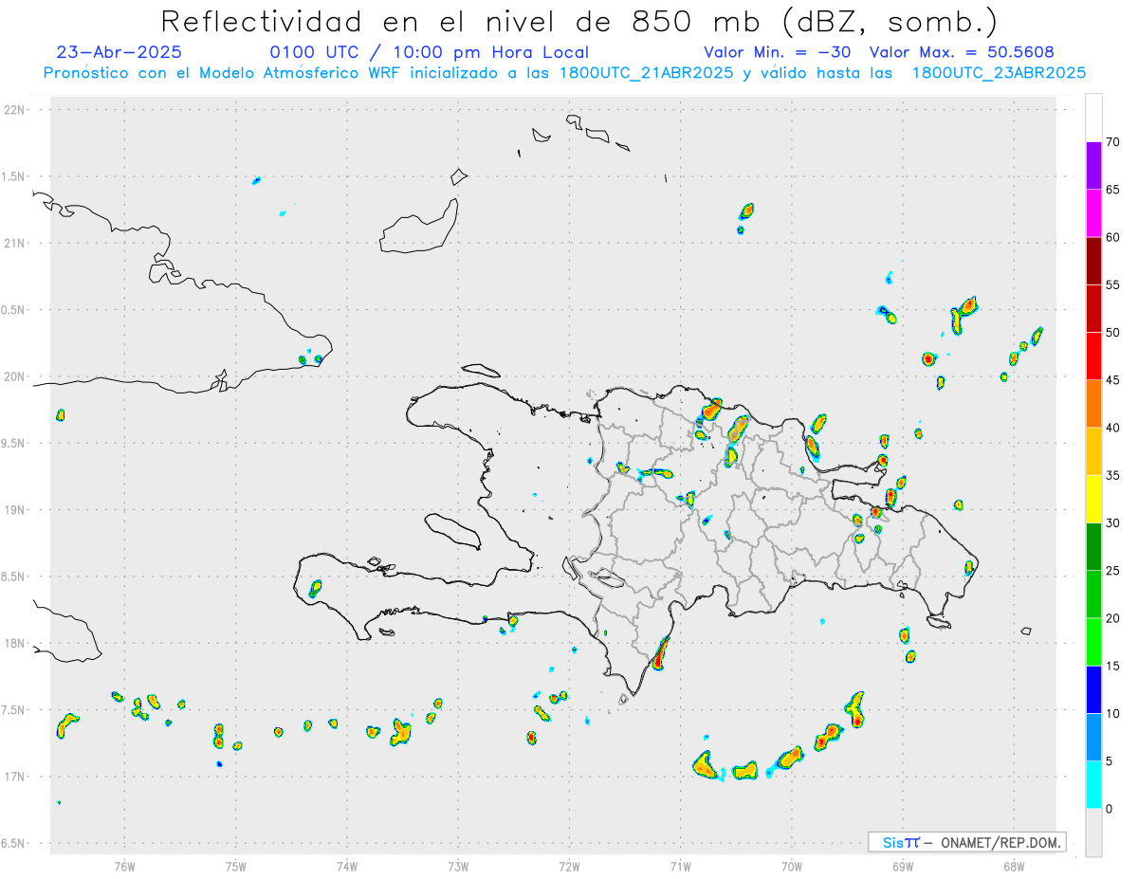Select the orange colorbar band between 40 and 45
Image resolution: width=1138 pixels, height=879 pixels.
(x=1093, y=404)
